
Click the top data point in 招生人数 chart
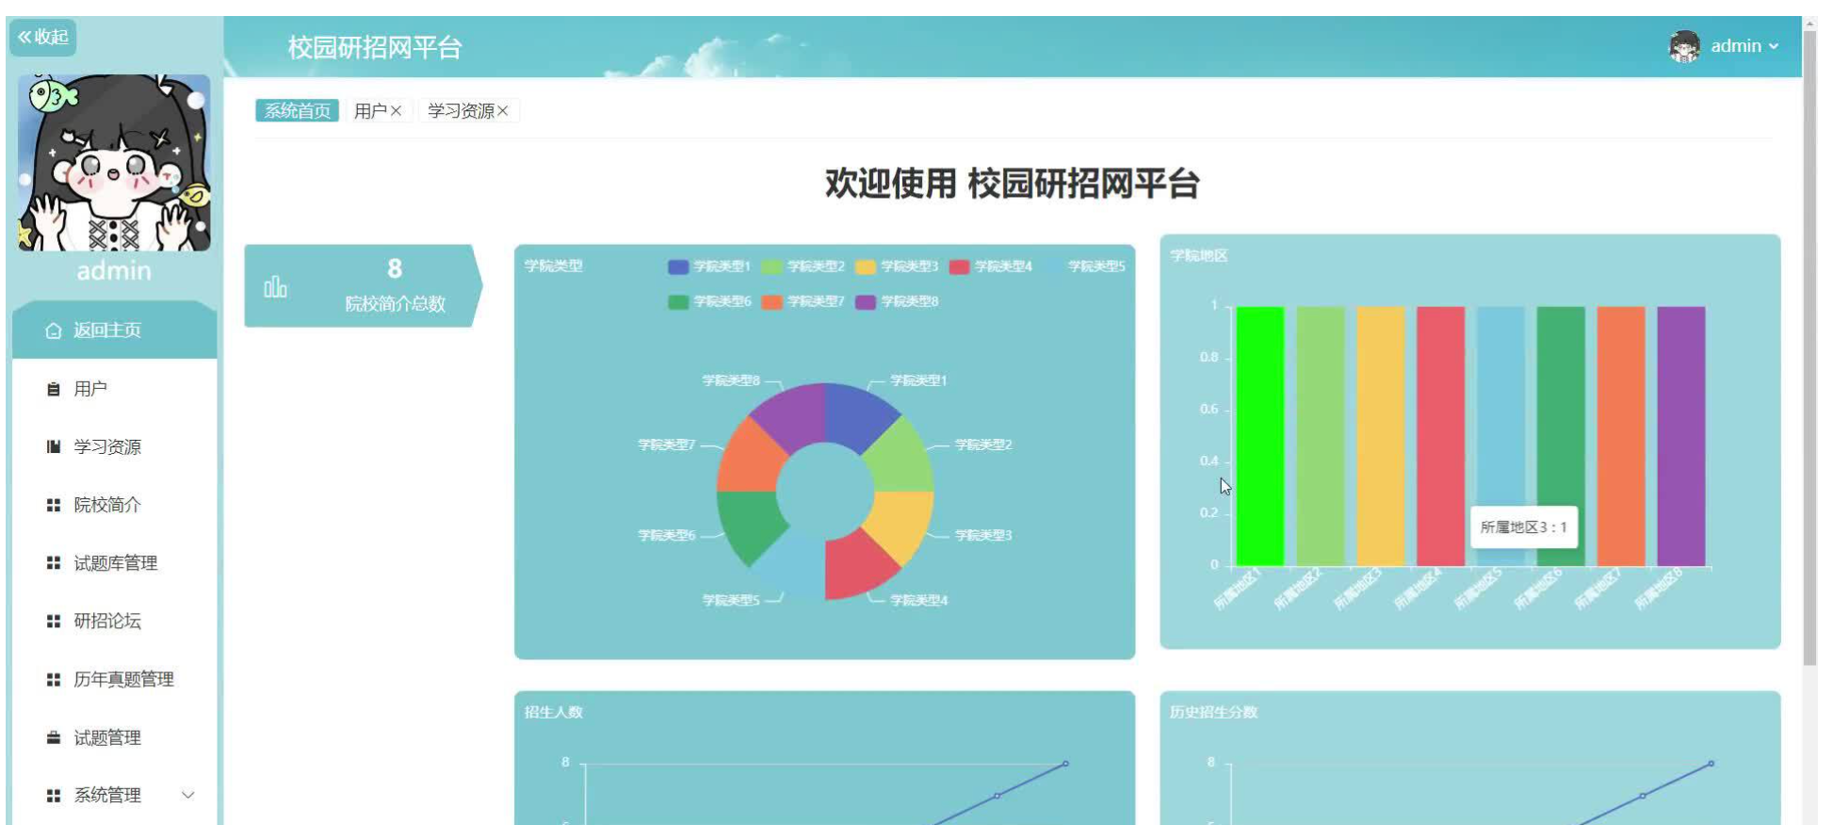pos(1065,764)
